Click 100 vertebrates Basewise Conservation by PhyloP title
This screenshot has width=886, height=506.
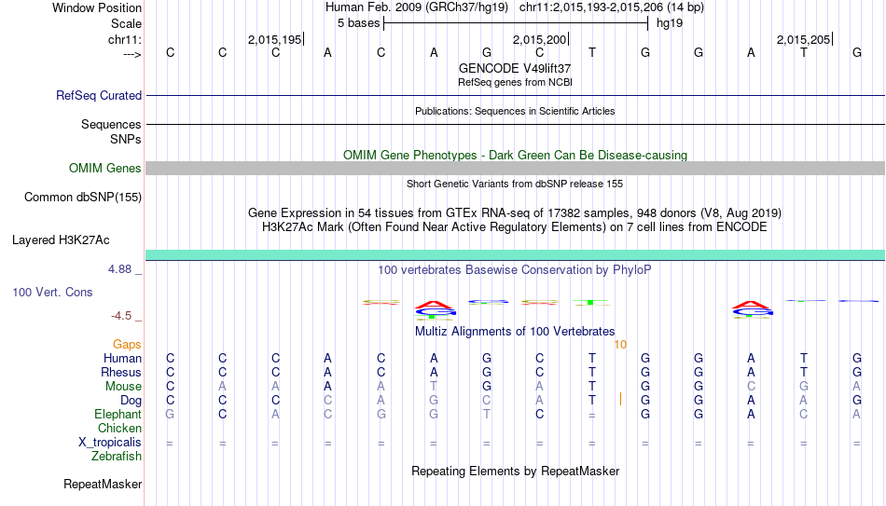[515, 270]
